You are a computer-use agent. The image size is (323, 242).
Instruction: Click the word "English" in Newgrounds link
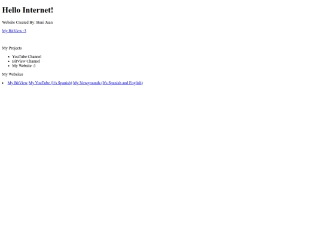coord(135,82)
